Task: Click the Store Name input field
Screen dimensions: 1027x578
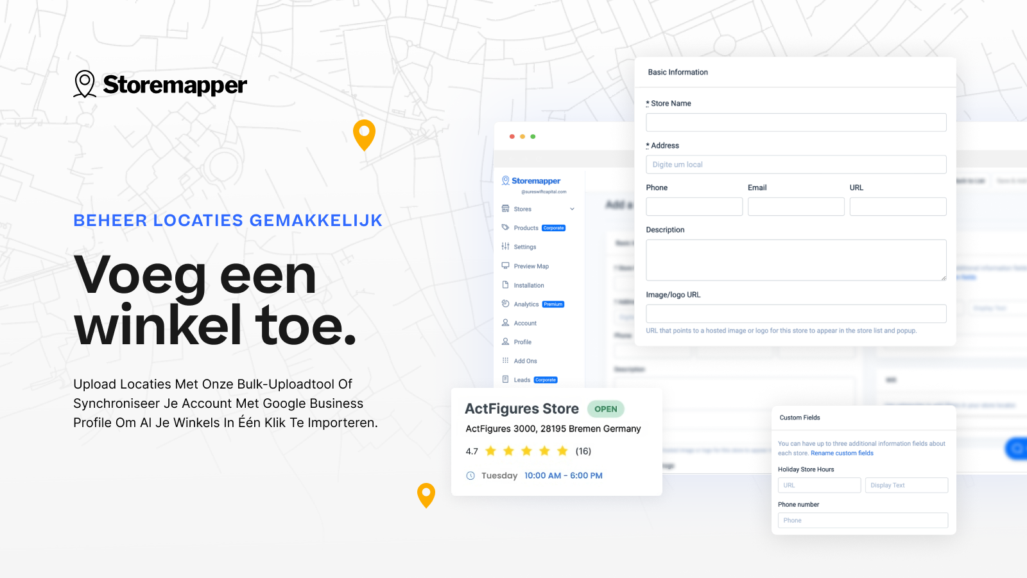Action: 796,123
